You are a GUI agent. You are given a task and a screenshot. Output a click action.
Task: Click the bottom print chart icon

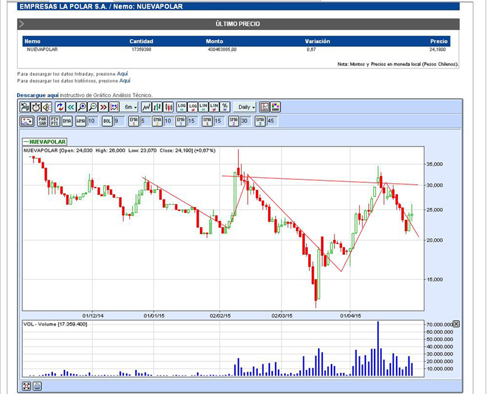point(37,386)
